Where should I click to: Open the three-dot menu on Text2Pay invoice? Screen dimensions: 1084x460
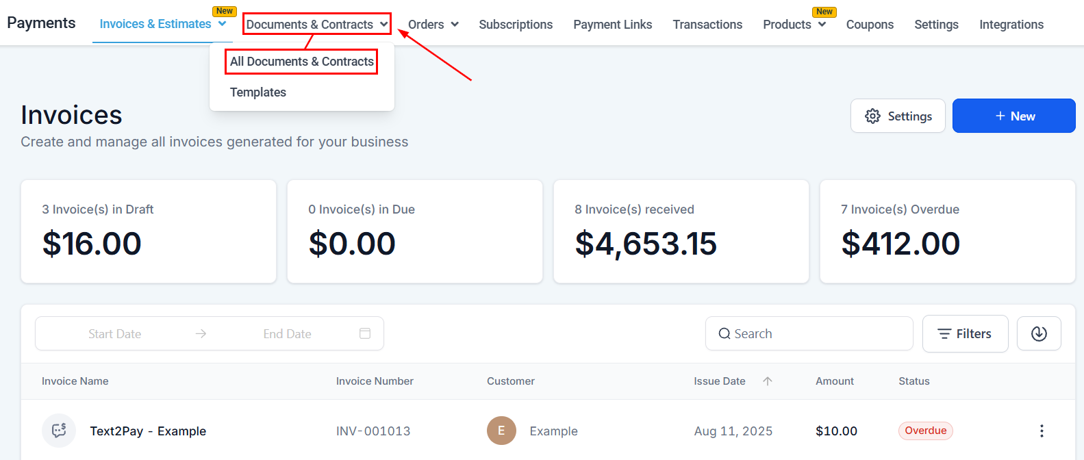[1042, 431]
